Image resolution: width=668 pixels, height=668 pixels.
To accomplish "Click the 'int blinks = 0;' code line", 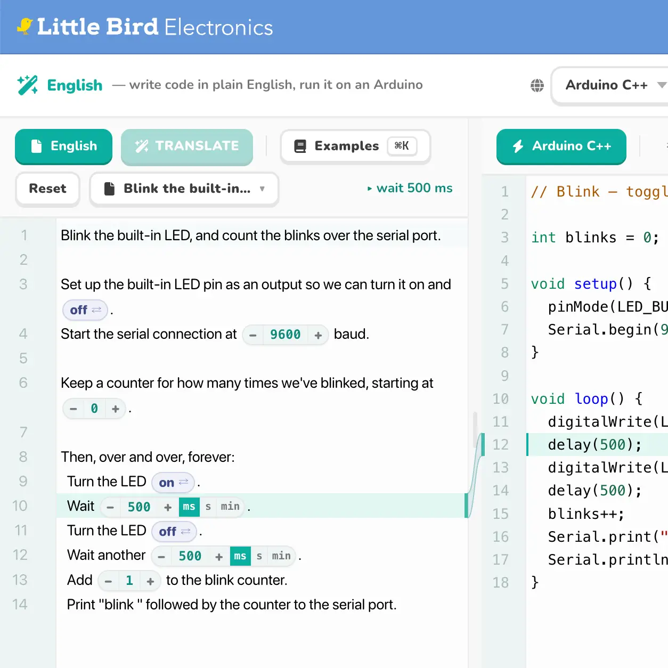I will [x=595, y=238].
